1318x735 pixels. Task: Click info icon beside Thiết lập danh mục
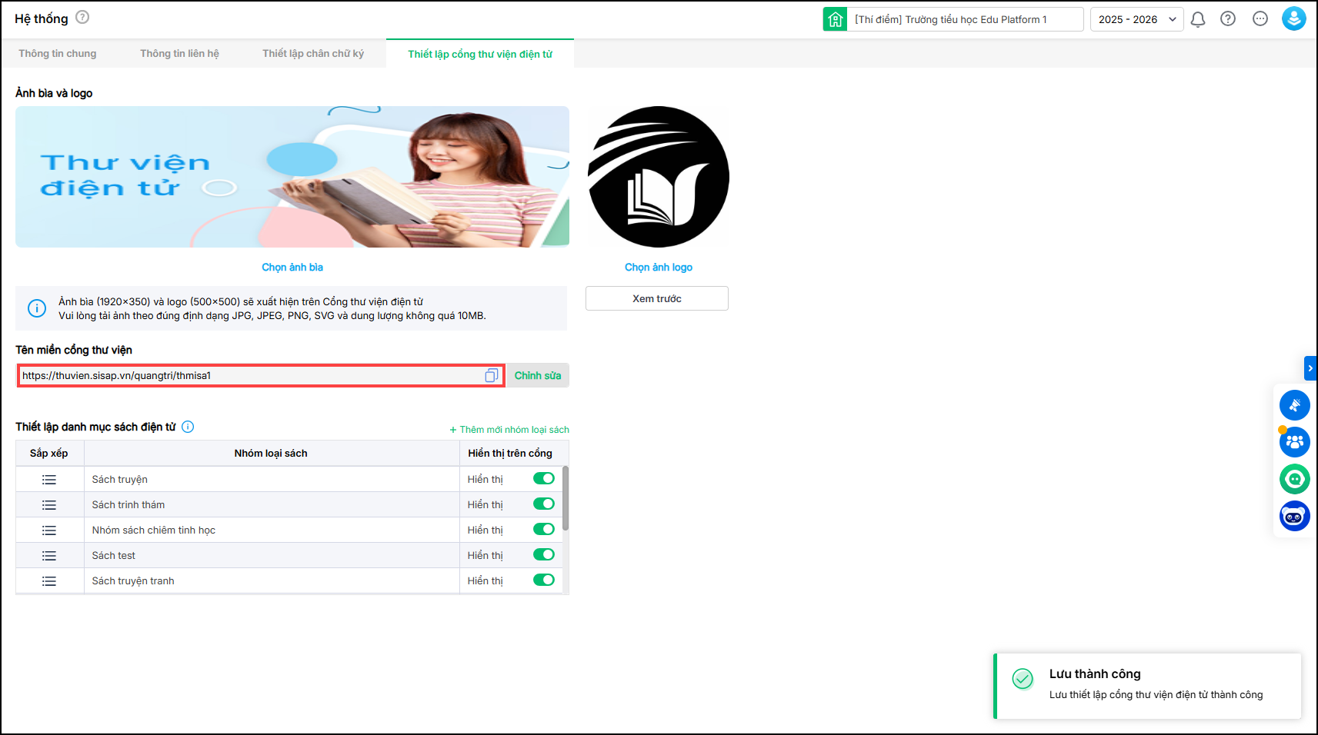coord(188,427)
